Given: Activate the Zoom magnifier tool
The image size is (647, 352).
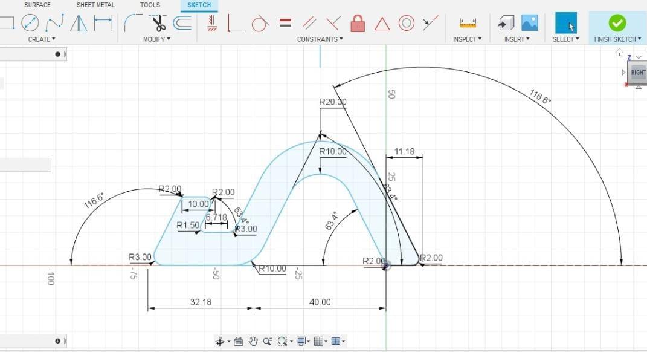Looking at the screenshot, I should 268,341.
